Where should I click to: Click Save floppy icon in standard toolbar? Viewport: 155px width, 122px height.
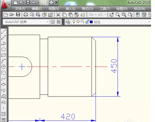(18, 15)
